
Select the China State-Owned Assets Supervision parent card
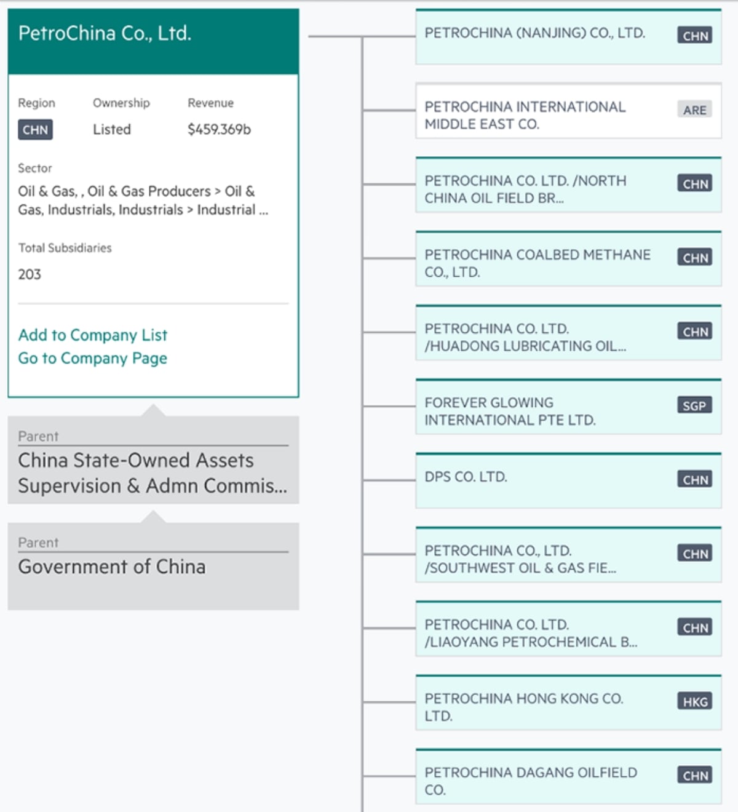(153, 460)
